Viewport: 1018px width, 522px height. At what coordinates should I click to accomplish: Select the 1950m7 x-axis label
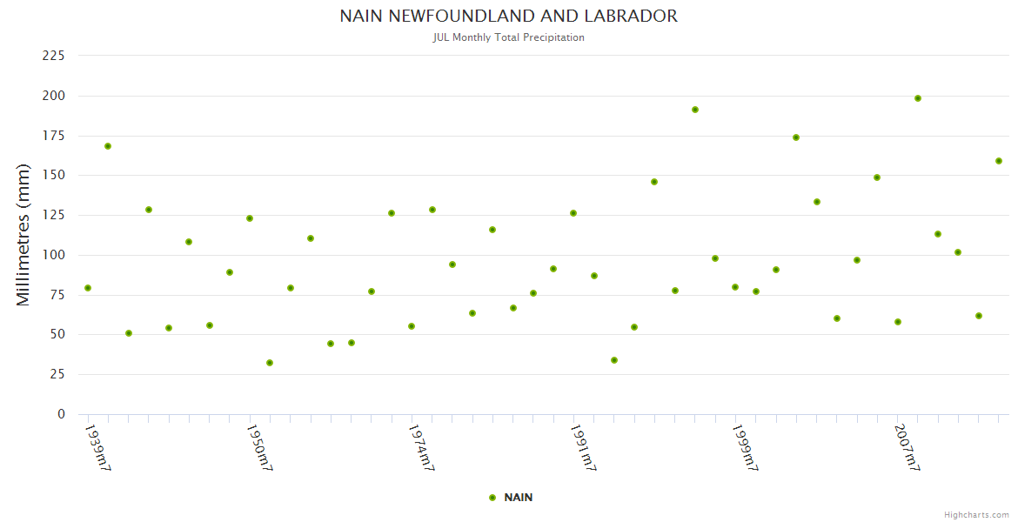point(259,447)
